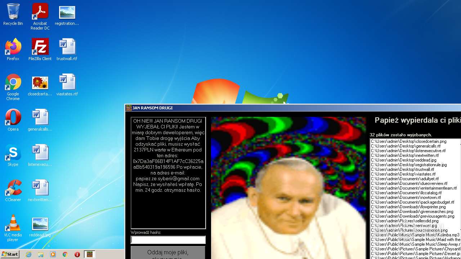Open the Opera desktop shortcut
The image size is (461, 259).
[13, 120]
